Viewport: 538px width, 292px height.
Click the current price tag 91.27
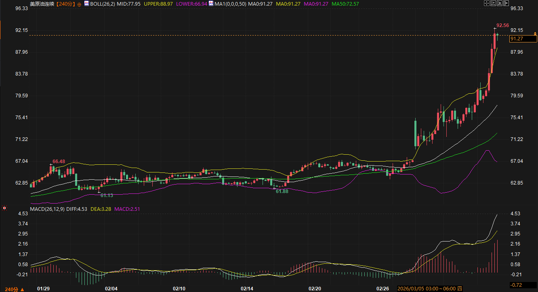pyautogui.click(x=517, y=39)
